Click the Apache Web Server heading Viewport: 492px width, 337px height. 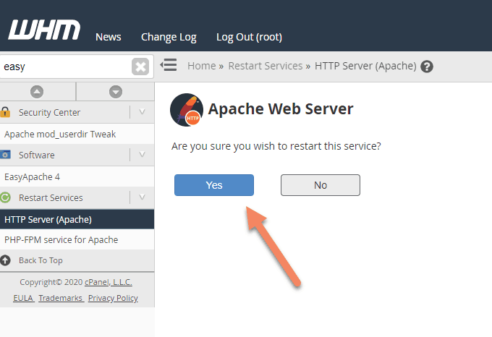(x=281, y=108)
